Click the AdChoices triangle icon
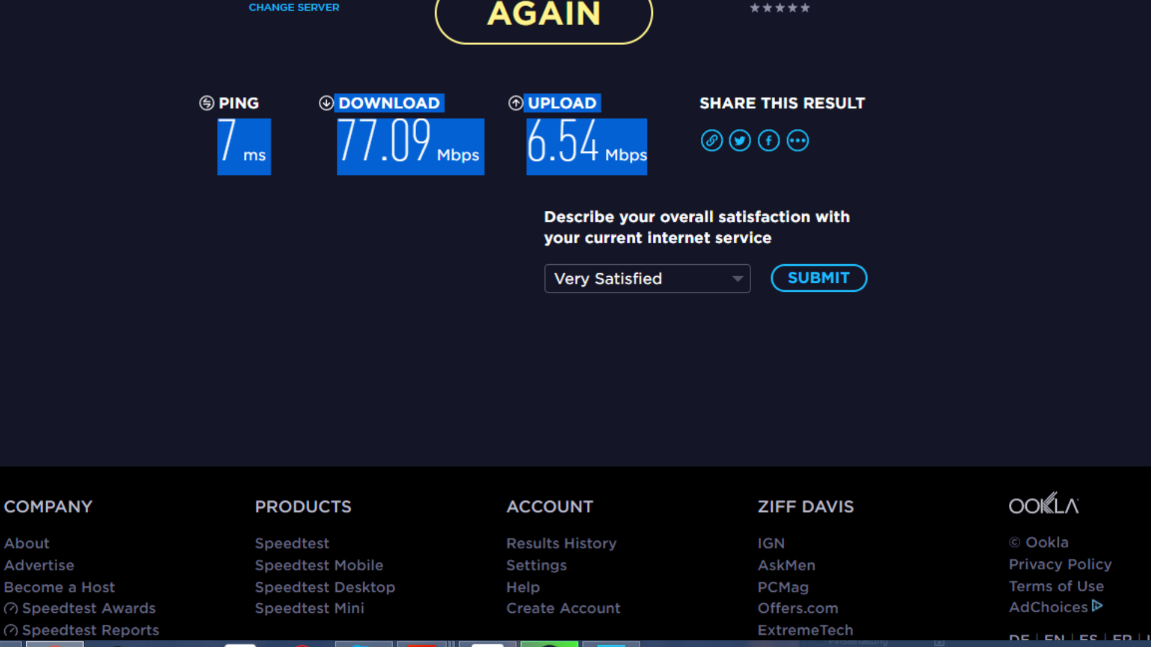This screenshot has height=647, width=1151. point(1097,606)
